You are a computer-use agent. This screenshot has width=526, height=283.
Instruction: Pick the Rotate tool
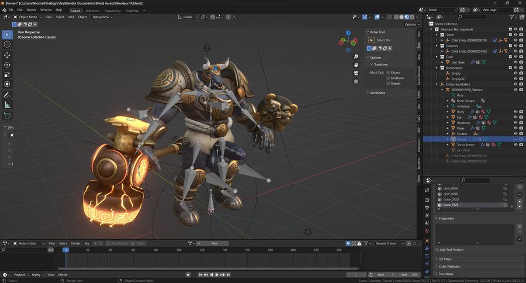[x=7, y=64]
